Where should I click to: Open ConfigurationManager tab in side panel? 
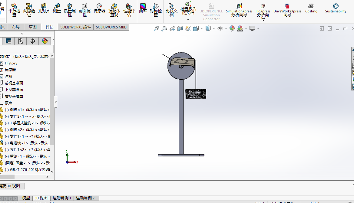pos(21,41)
